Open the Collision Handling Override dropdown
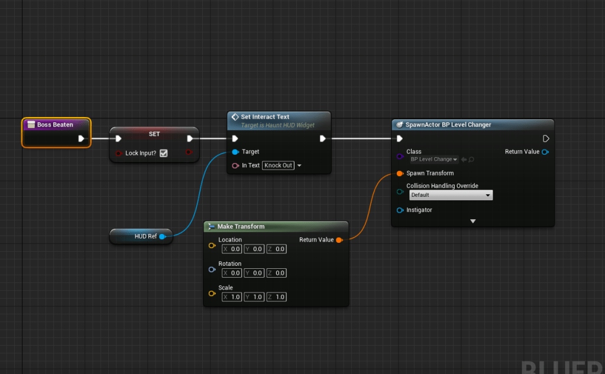Image resolution: width=605 pixels, height=374 pixels. (451, 195)
